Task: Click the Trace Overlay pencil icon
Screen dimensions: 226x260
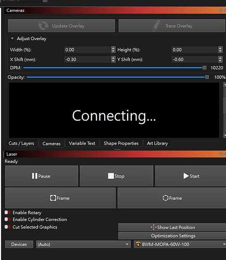Action: pos(156,26)
